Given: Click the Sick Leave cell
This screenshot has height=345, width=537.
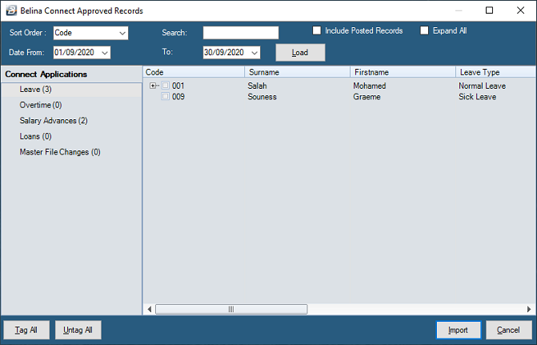Looking at the screenshot, I should pos(478,97).
